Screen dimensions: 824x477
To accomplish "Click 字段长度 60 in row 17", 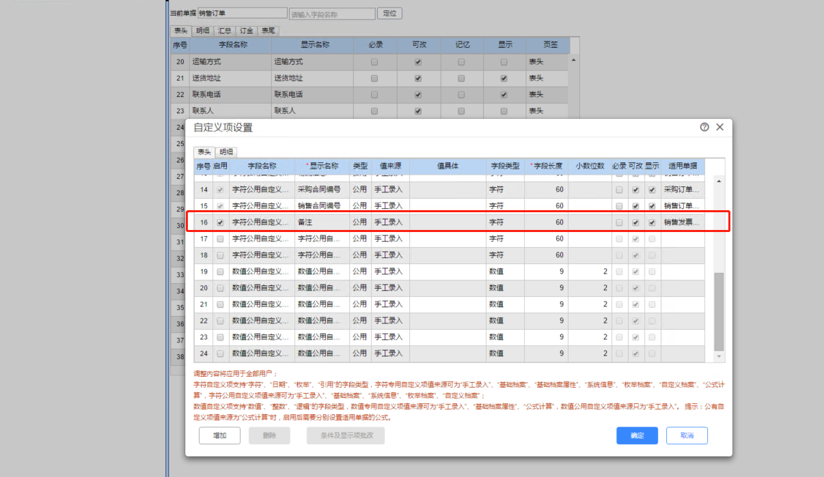I will click(x=546, y=239).
